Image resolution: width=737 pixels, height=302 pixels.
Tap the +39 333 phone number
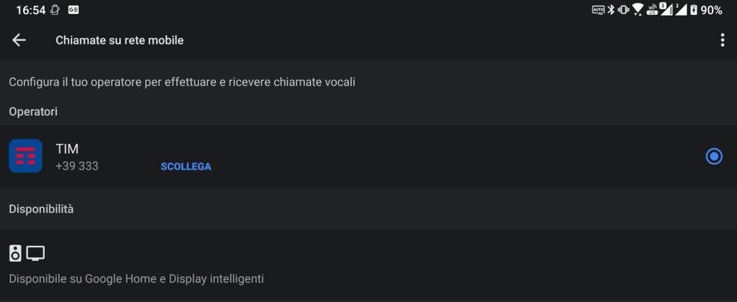click(77, 166)
